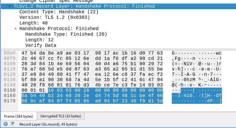Click last byte 5d in row 0170
The image size is (236, 128).
point(160,101)
